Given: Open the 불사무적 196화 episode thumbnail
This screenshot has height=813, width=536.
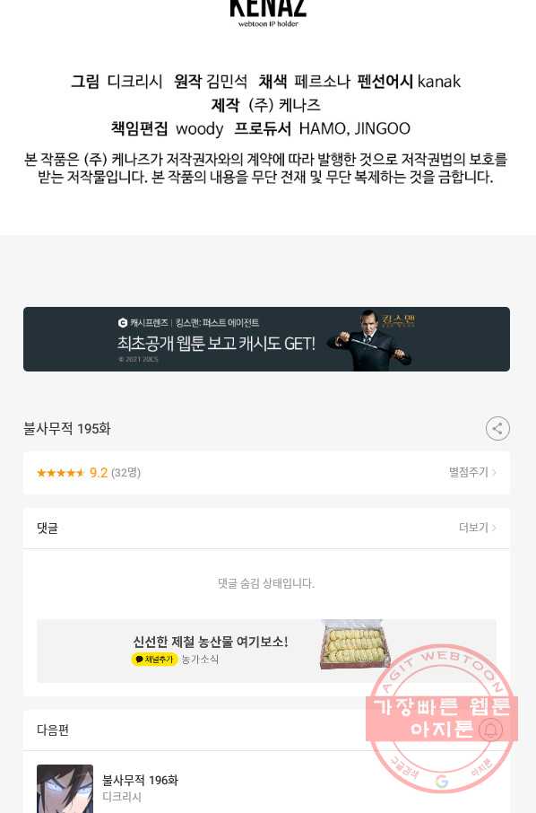Looking at the screenshot, I should 65,789.
